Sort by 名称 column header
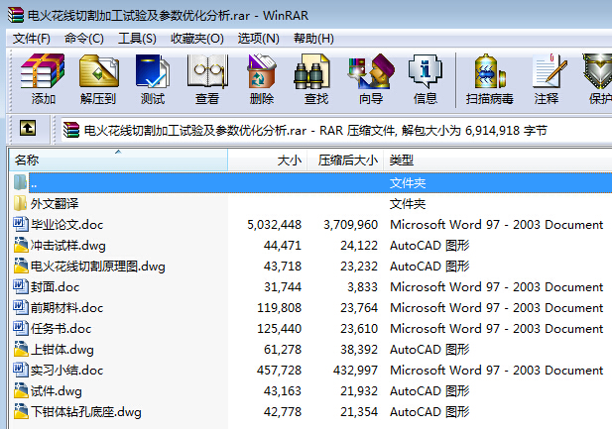The image size is (612, 429). pyautogui.click(x=118, y=160)
